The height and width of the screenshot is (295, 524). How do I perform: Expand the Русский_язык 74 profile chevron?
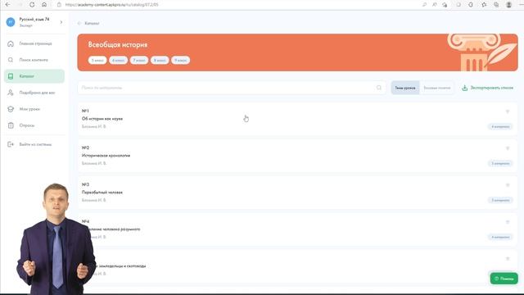61,22
